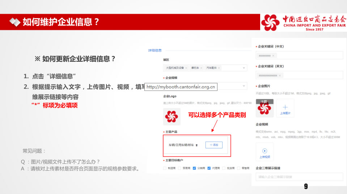Delete the 车辆/日用车辆/轿车 product entry
Viewport: 347px width, 194px height.
tap(196, 145)
